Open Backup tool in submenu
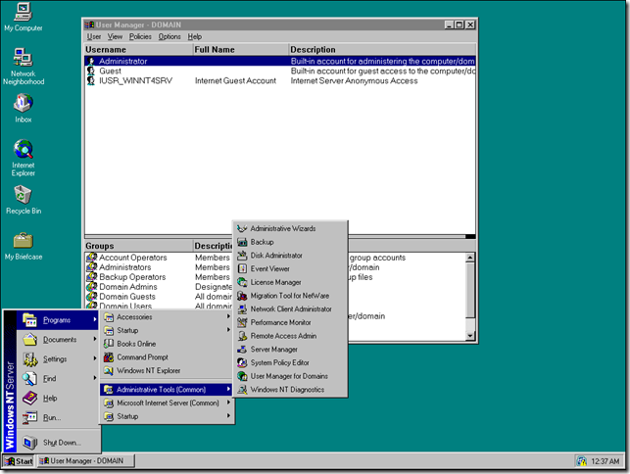This screenshot has height=474, width=630. (290, 242)
